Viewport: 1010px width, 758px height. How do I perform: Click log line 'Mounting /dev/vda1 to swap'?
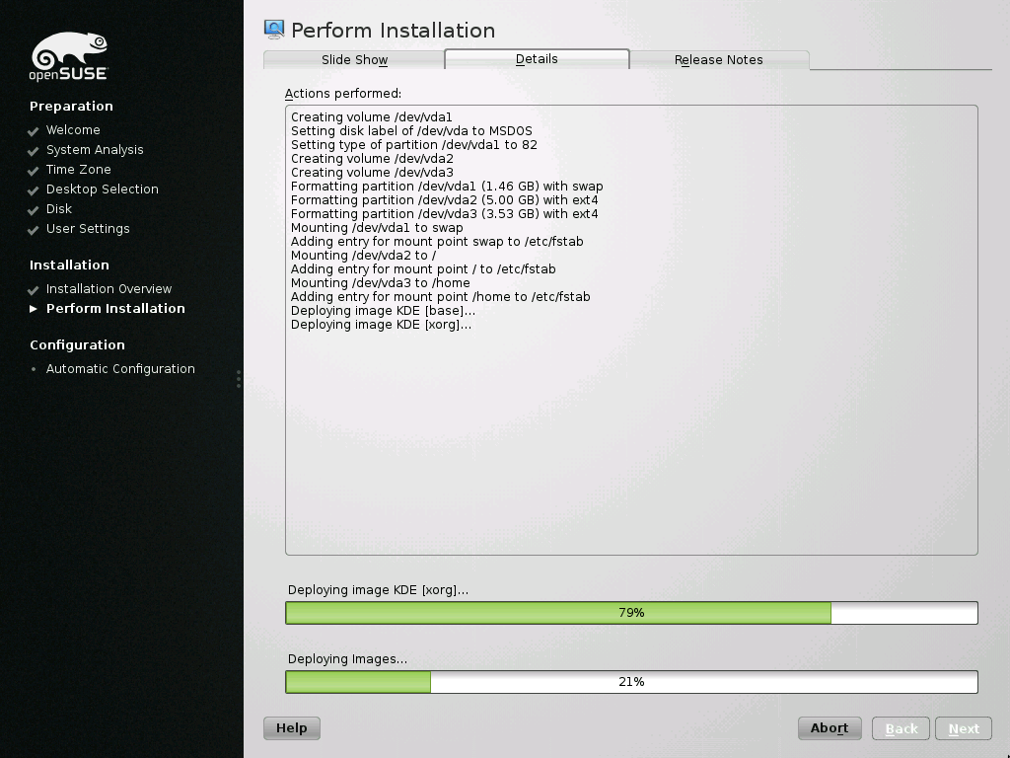tap(377, 228)
